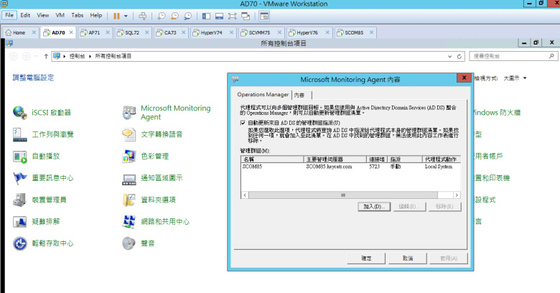Toggle 自動更新來自 AD DS checkbox
The height and width of the screenshot is (293, 560).
pos(243,123)
